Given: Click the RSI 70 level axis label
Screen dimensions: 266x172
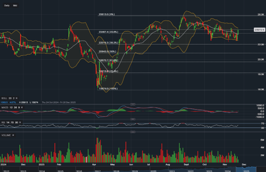Looking at the screenshot, I should [262, 123].
